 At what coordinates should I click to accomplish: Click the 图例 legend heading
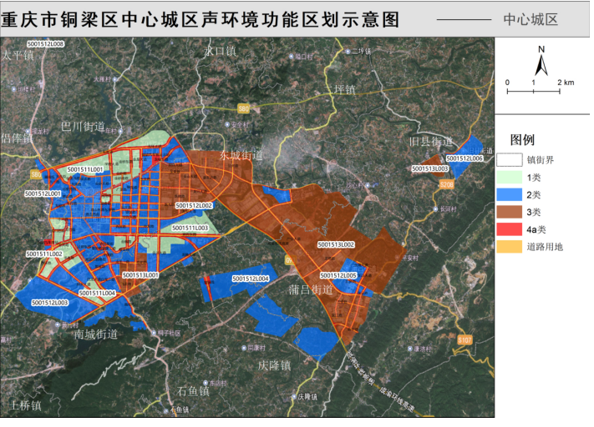pyautogui.click(x=522, y=138)
